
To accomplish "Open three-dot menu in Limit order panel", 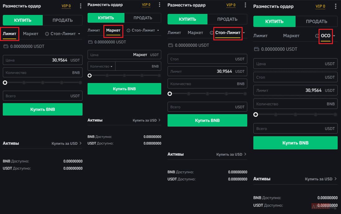I will click(x=80, y=6).
